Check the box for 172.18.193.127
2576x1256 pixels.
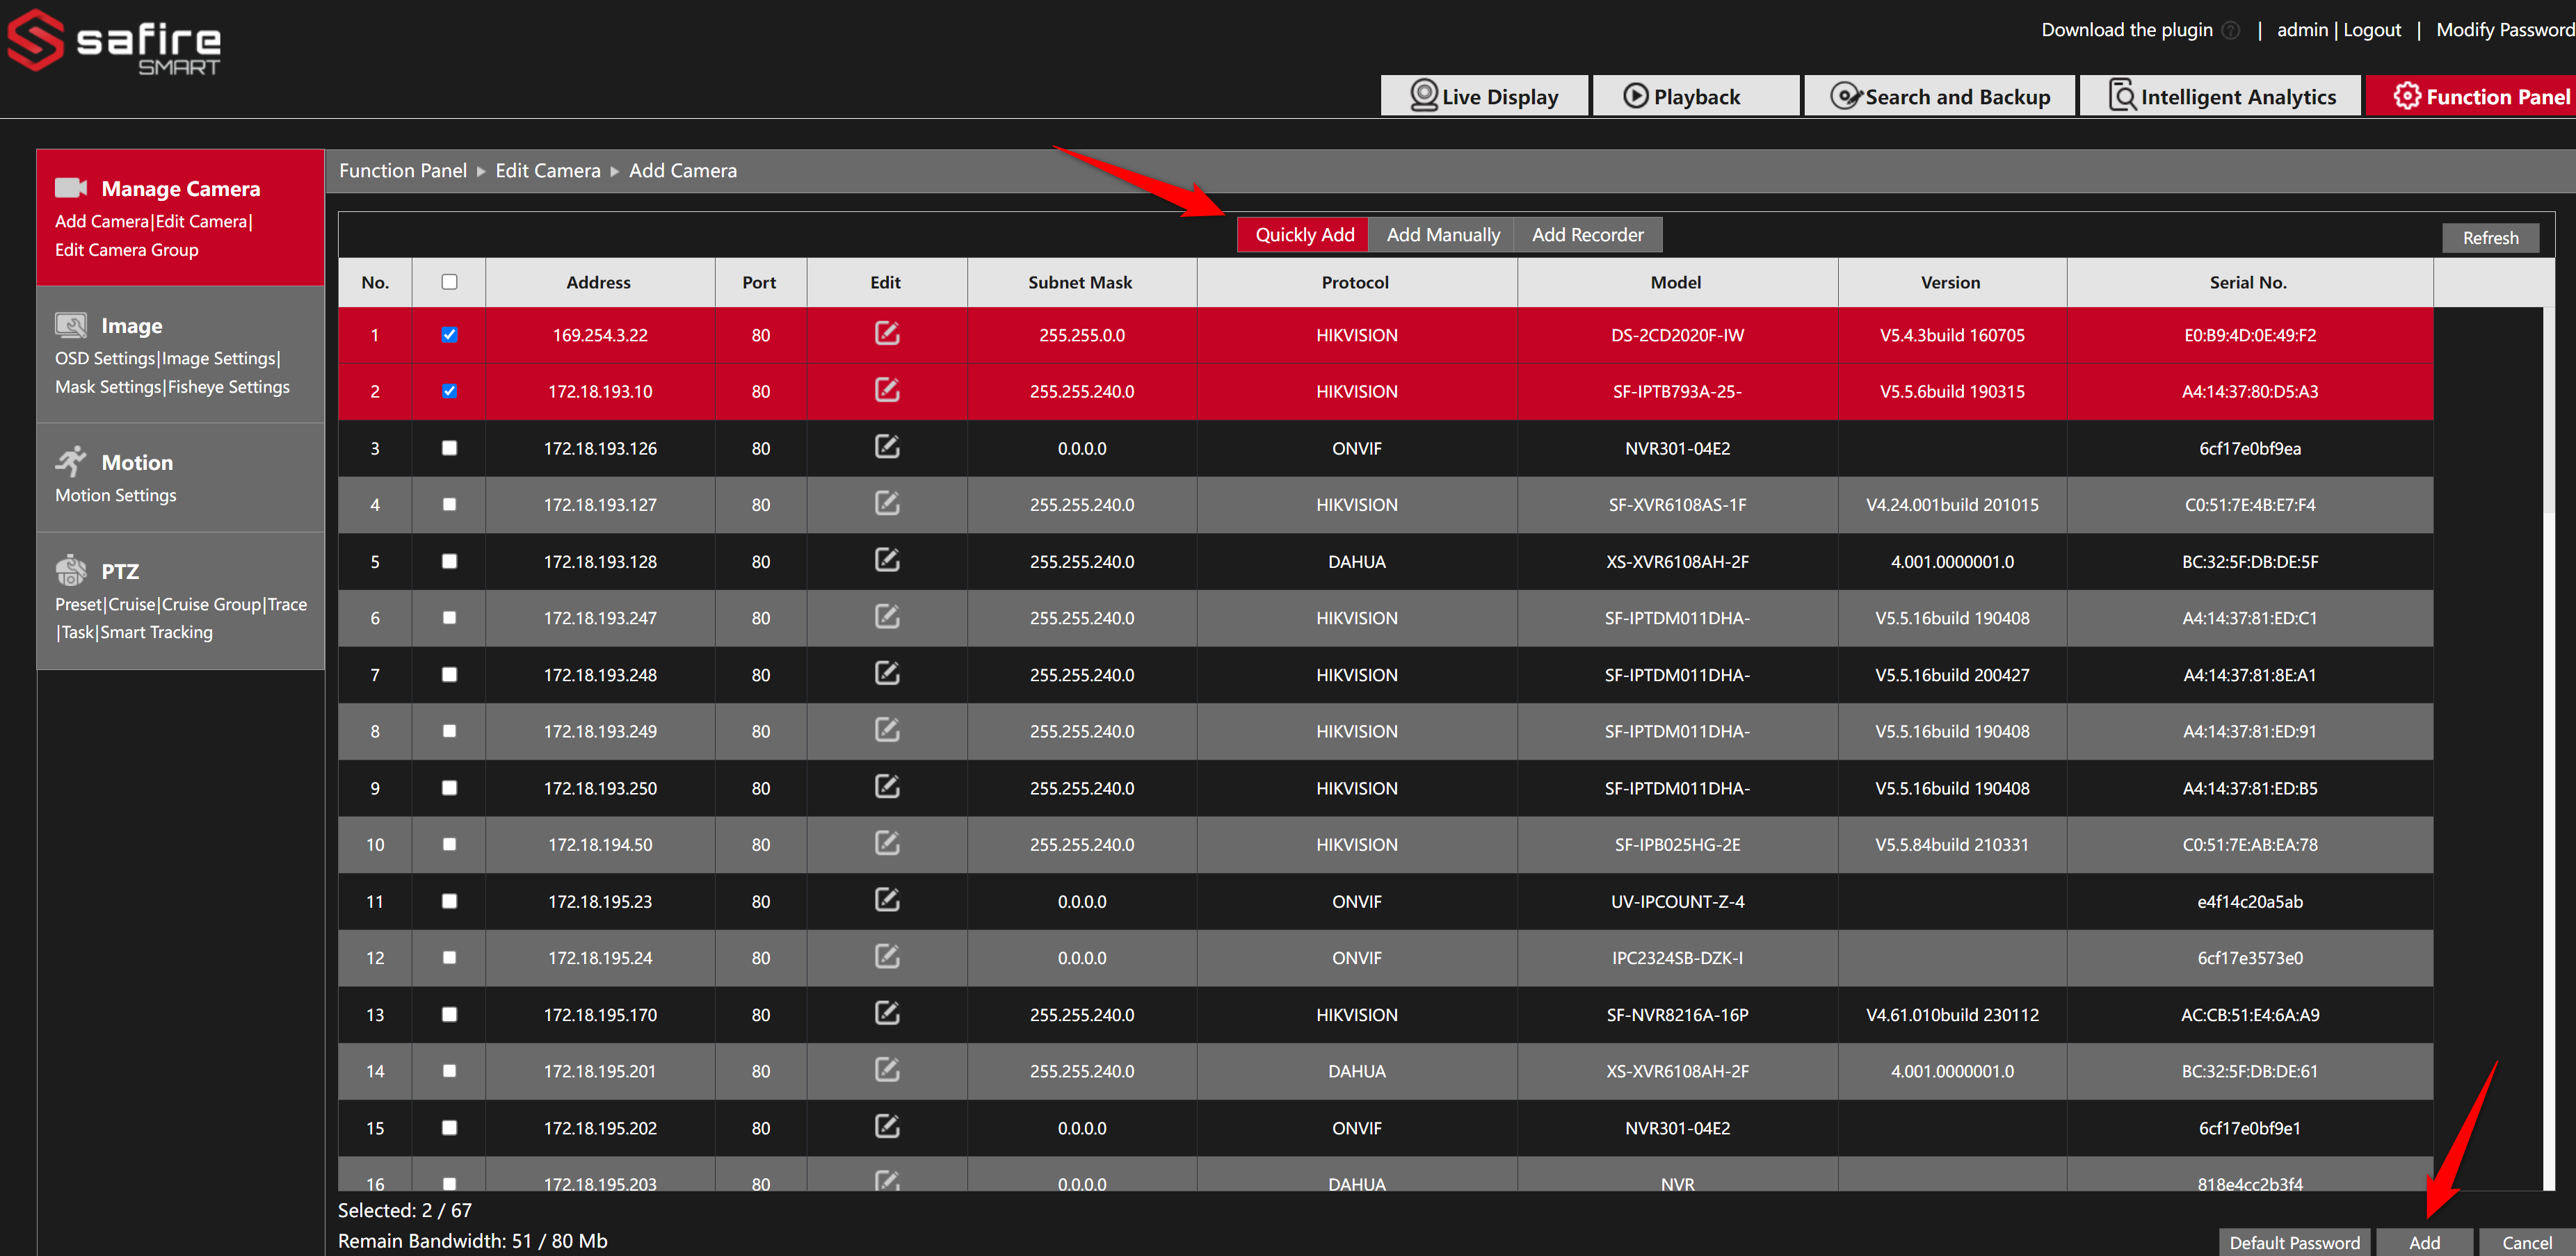tap(449, 505)
